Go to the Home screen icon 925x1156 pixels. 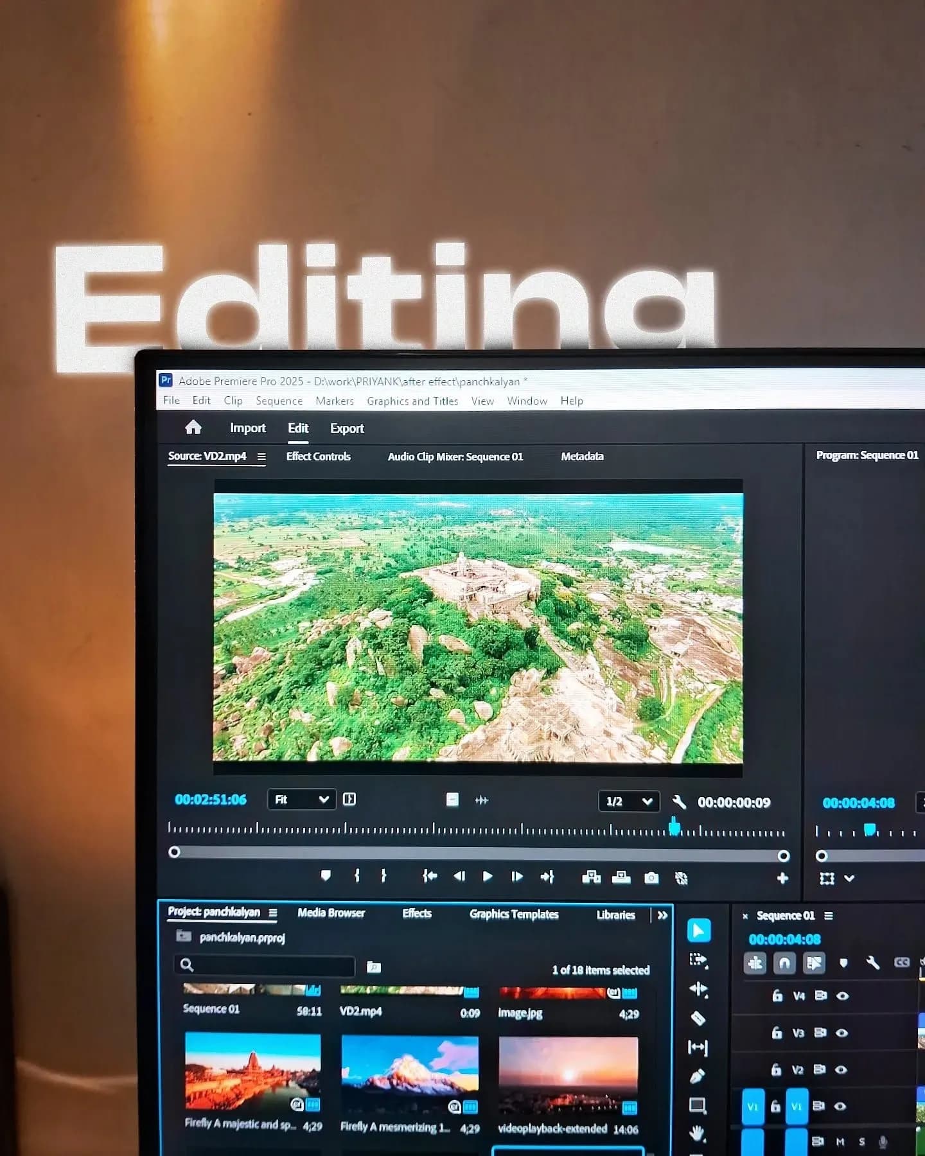(x=193, y=427)
